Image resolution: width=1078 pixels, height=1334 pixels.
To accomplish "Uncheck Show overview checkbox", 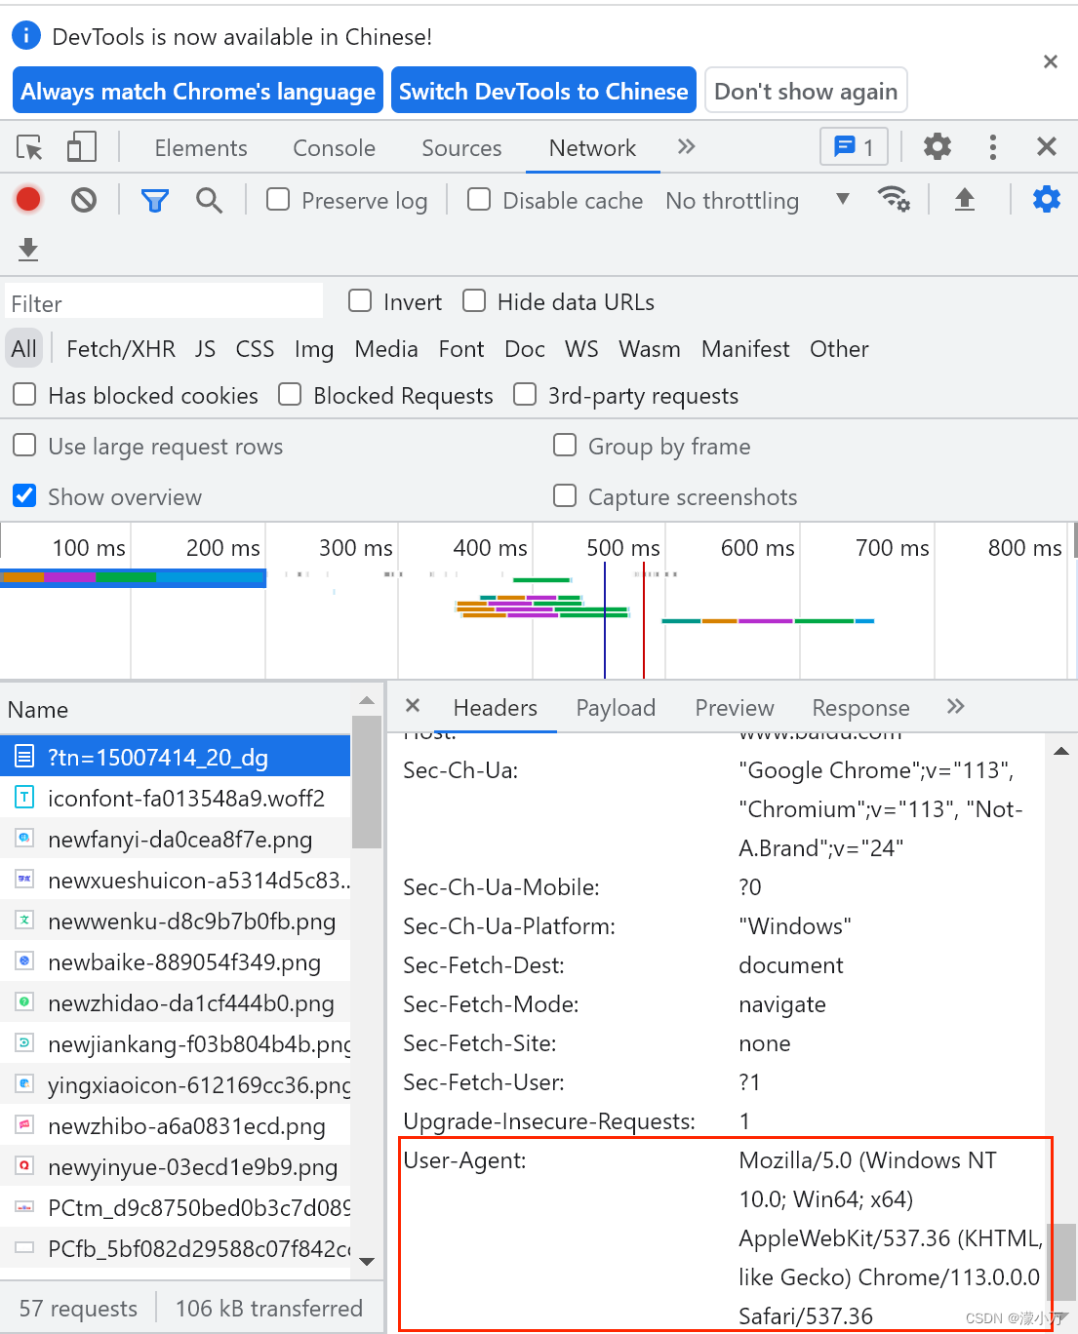I will tap(24, 495).
